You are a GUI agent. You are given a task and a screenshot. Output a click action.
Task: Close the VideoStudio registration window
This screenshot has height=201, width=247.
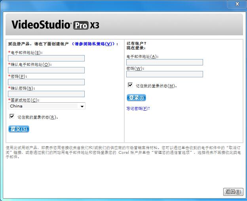[237, 4]
